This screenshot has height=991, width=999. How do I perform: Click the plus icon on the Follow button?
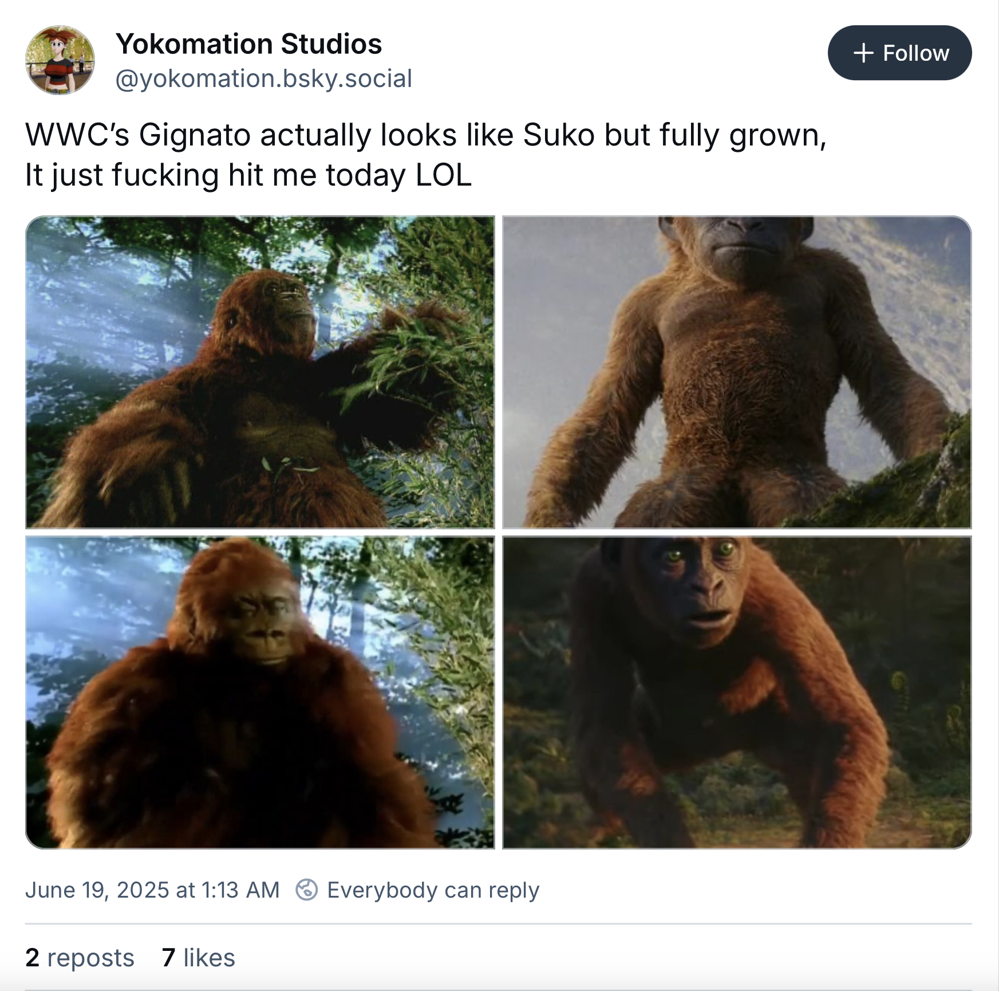click(x=863, y=53)
